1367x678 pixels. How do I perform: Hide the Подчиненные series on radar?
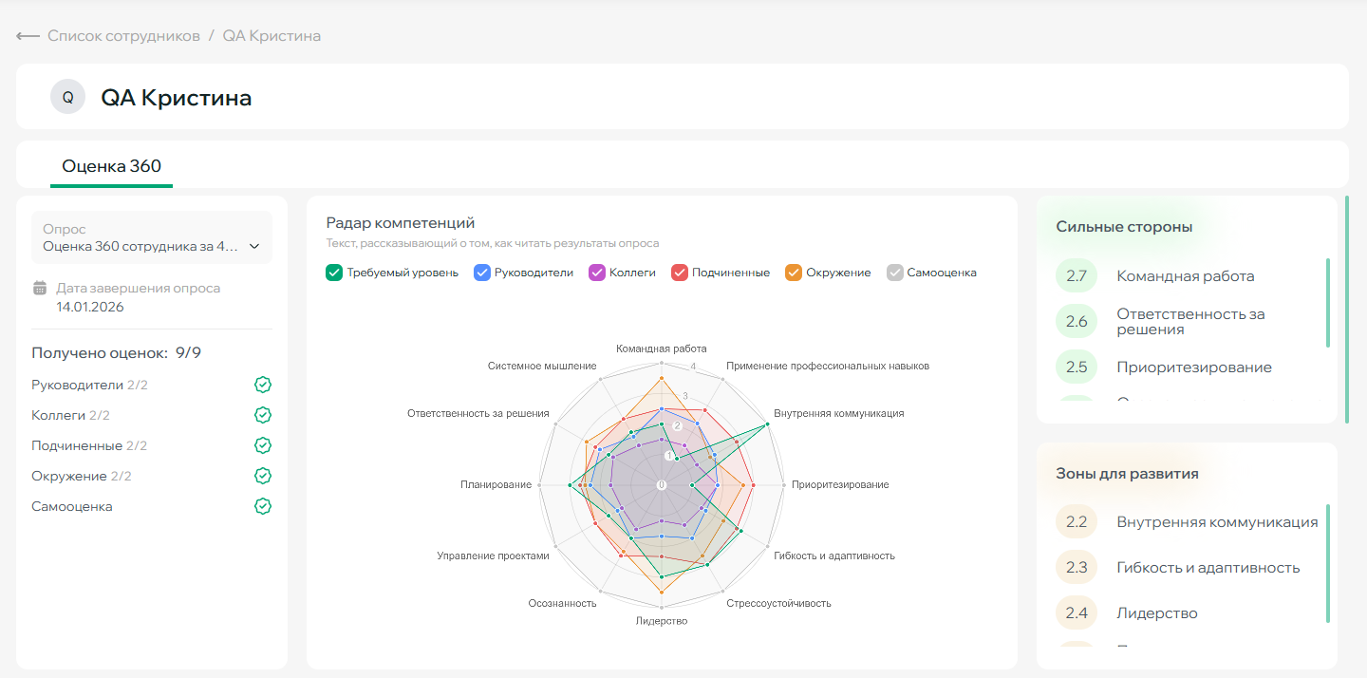tap(680, 273)
